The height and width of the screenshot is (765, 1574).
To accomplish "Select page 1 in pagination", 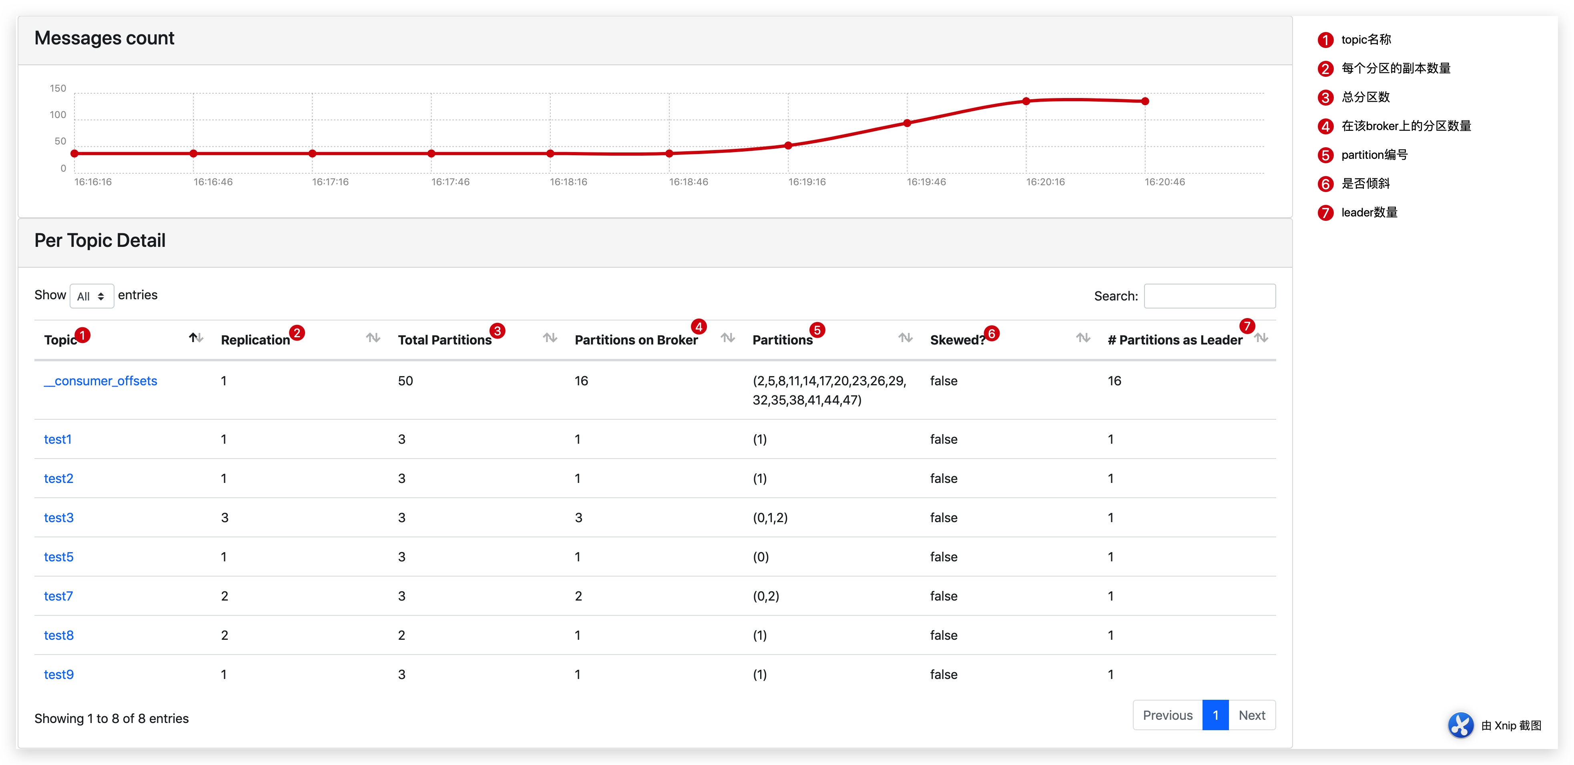I will (1215, 715).
